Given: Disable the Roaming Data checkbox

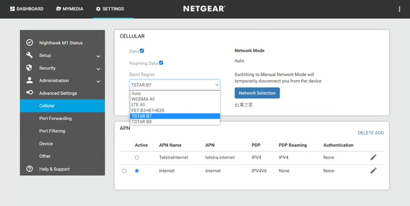Looking at the screenshot, I should click(x=161, y=63).
